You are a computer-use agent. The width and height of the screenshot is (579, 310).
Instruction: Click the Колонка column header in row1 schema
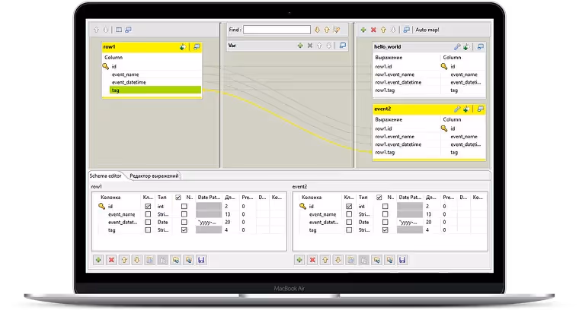click(110, 198)
